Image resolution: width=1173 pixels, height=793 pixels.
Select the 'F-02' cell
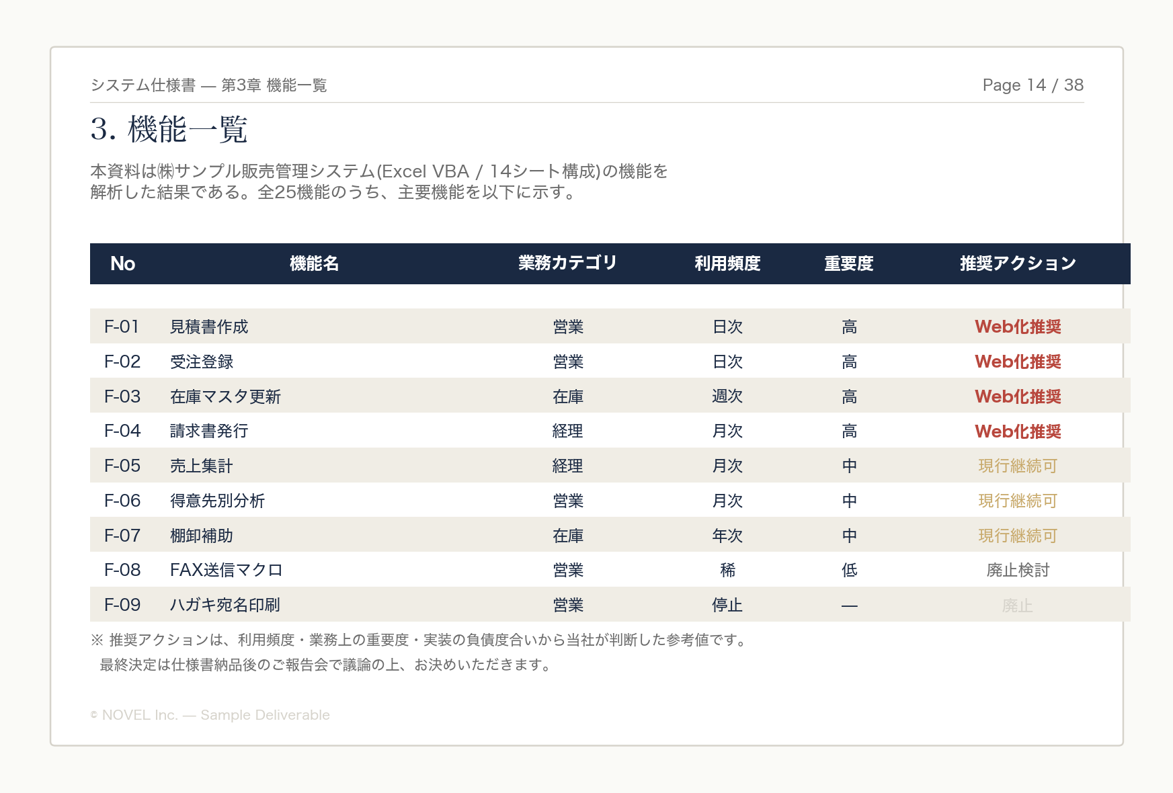(122, 362)
